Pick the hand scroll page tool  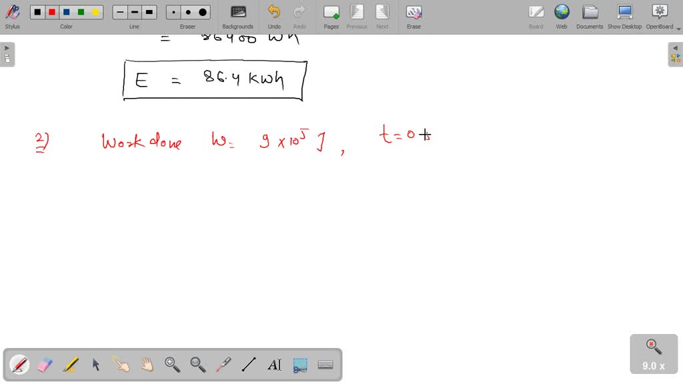pyautogui.click(x=147, y=365)
